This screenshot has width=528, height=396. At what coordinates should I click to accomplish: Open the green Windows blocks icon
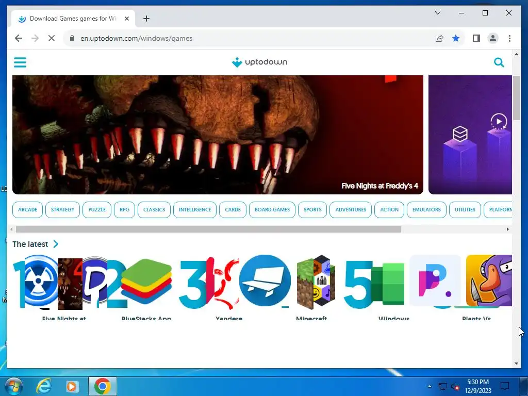(x=388, y=284)
